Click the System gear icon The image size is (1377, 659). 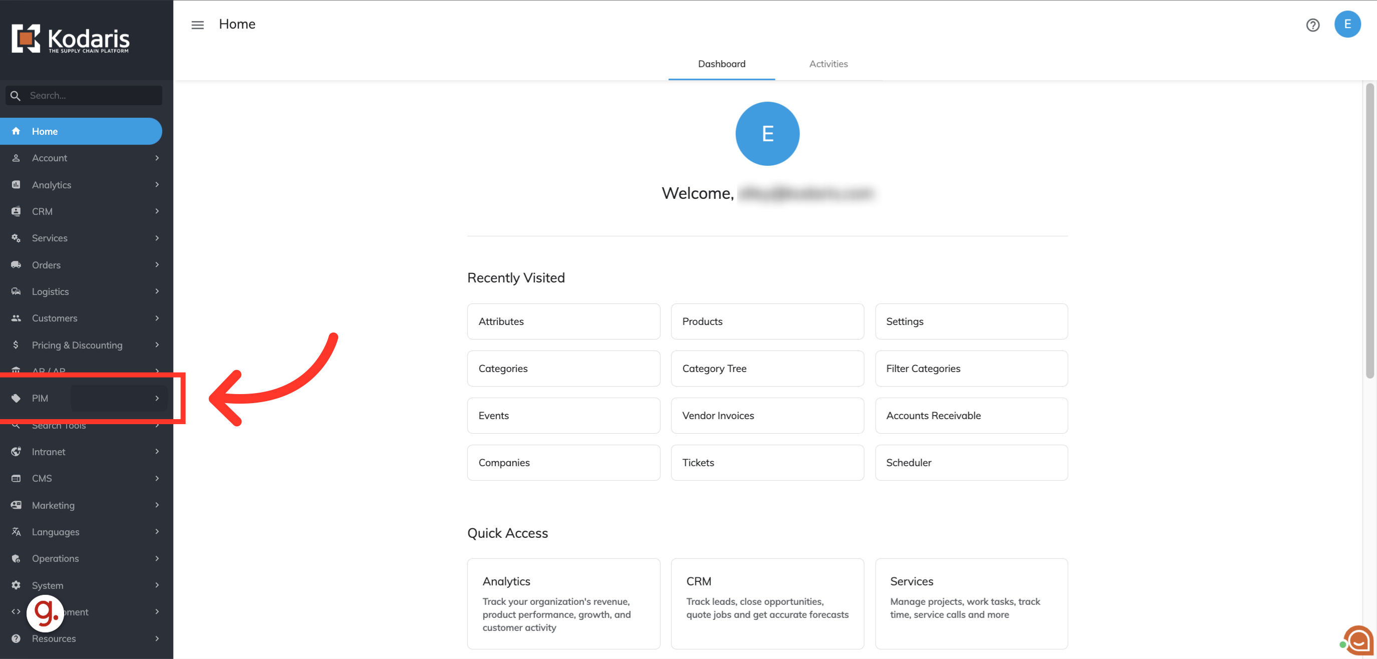click(16, 585)
